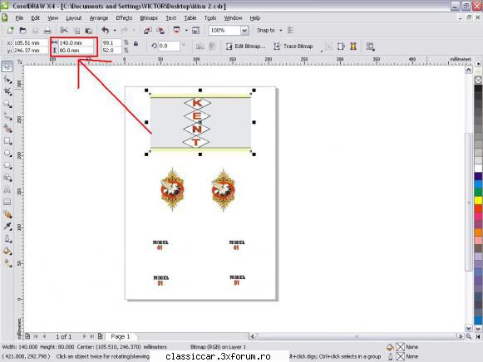Image resolution: width=483 pixels, height=362 pixels.
Task: Click the Print icon in toolbar
Action: click(x=47, y=31)
